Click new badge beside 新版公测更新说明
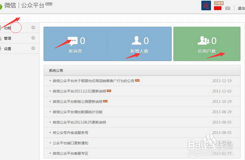 105,101
